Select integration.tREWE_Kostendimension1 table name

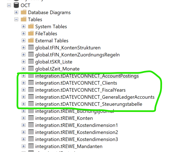77,125
